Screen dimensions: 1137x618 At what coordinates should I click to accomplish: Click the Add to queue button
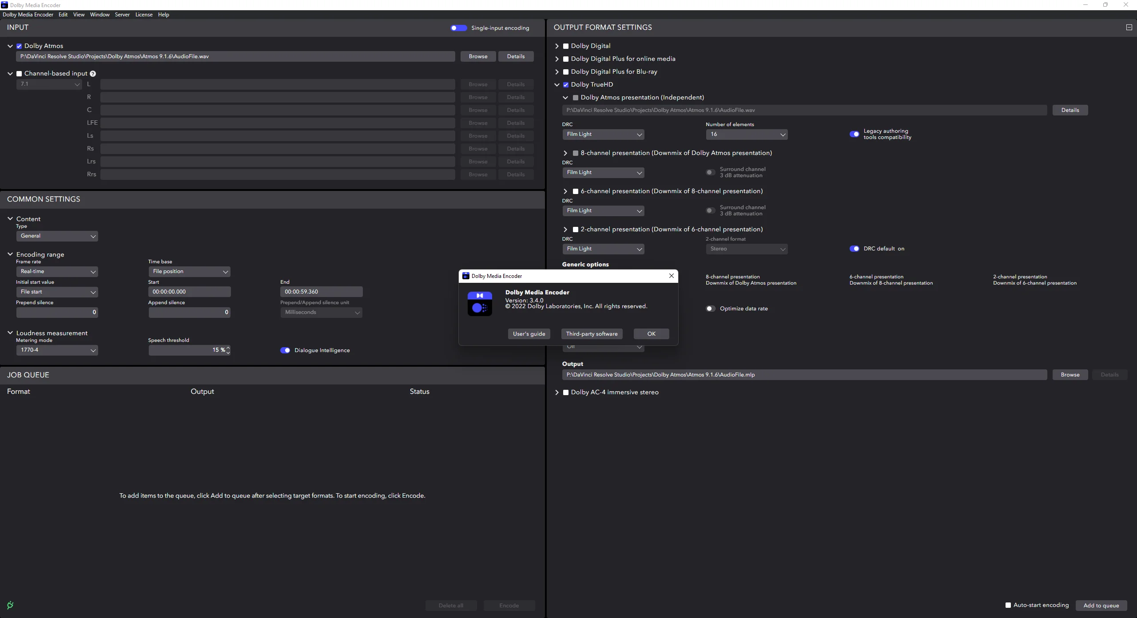pyautogui.click(x=1101, y=606)
